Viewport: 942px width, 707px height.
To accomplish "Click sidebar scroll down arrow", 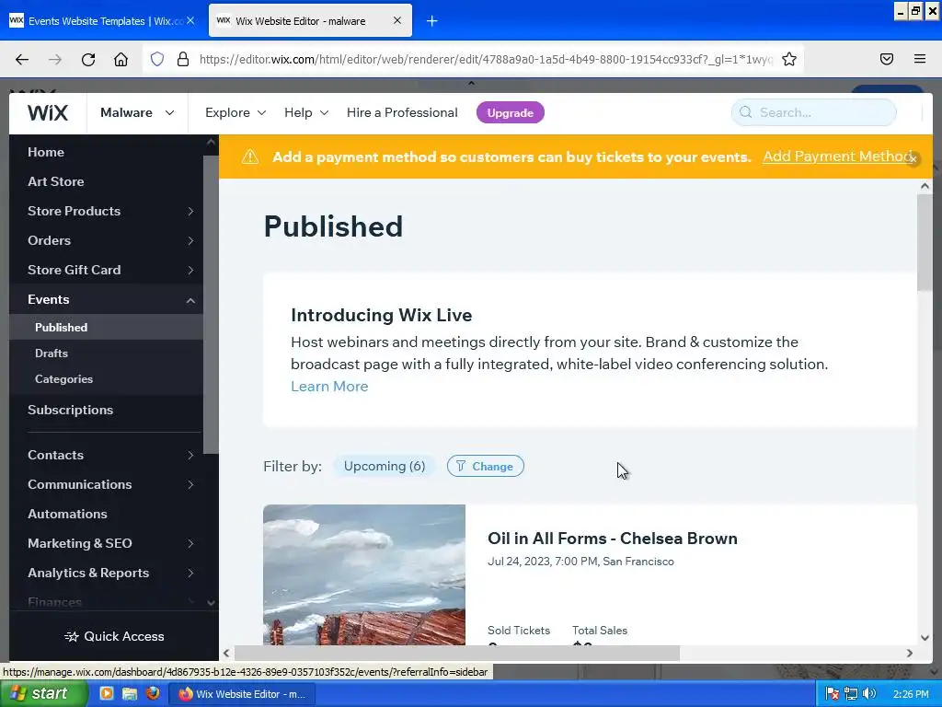I will [x=211, y=602].
